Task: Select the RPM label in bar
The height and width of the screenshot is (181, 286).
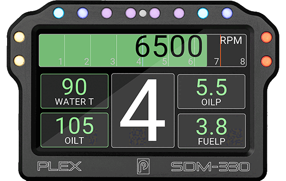Action: pos(231,41)
